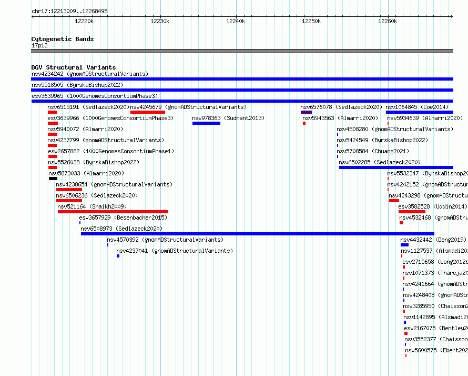Click the nsv4570392 gnomADStructuralVariants label
Viewport: 468px width, 376px height.
coord(165,240)
